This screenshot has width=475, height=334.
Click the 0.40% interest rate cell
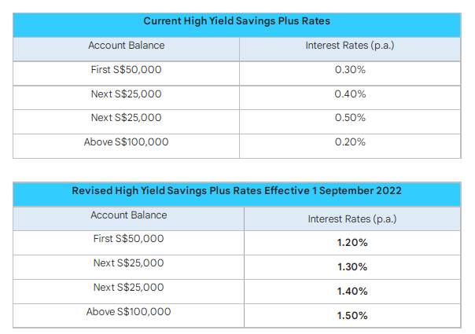click(350, 94)
